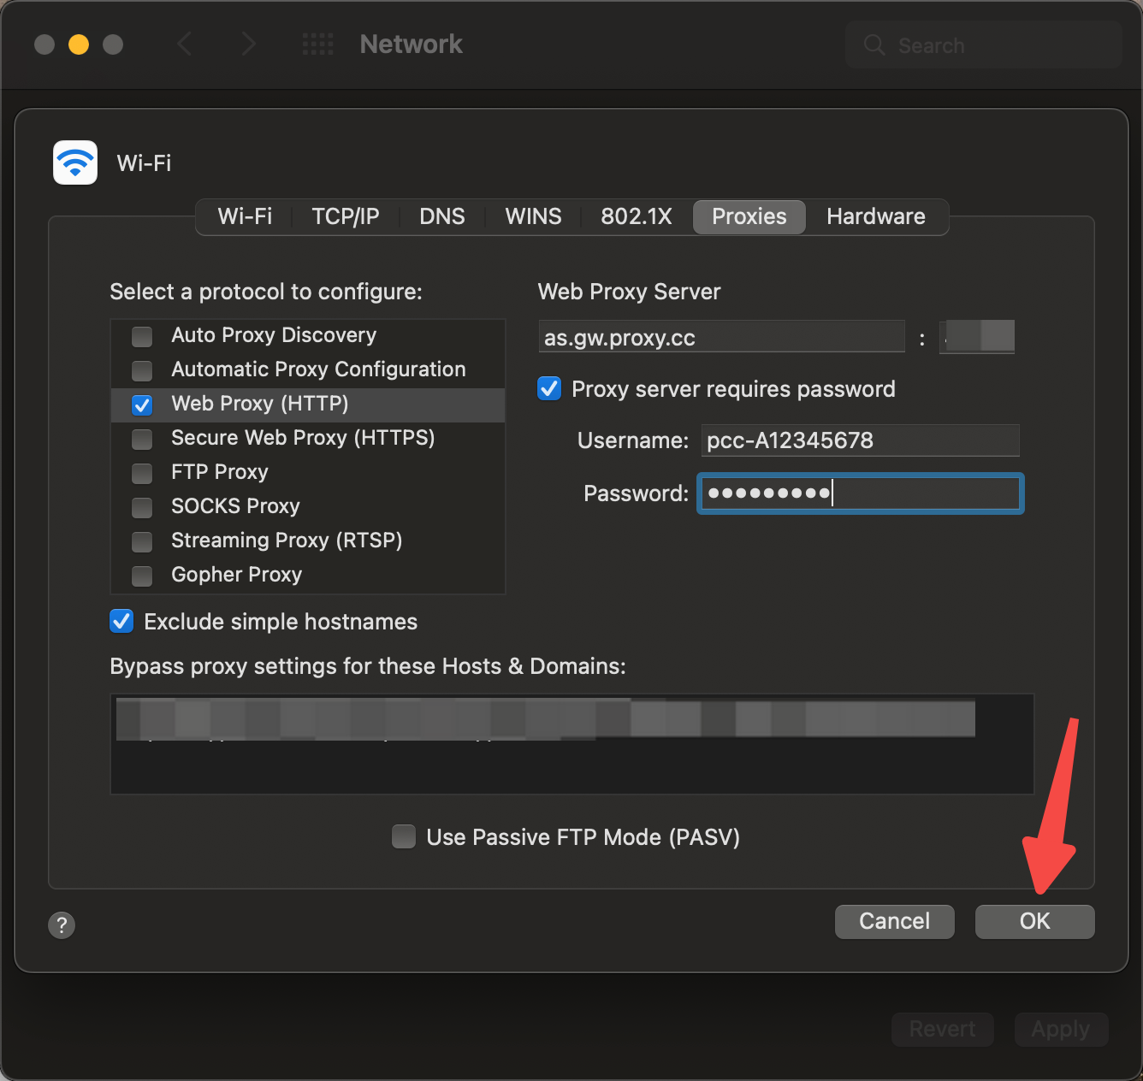Focus the Search field
The height and width of the screenshot is (1081, 1143).
[x=984, y=44]
